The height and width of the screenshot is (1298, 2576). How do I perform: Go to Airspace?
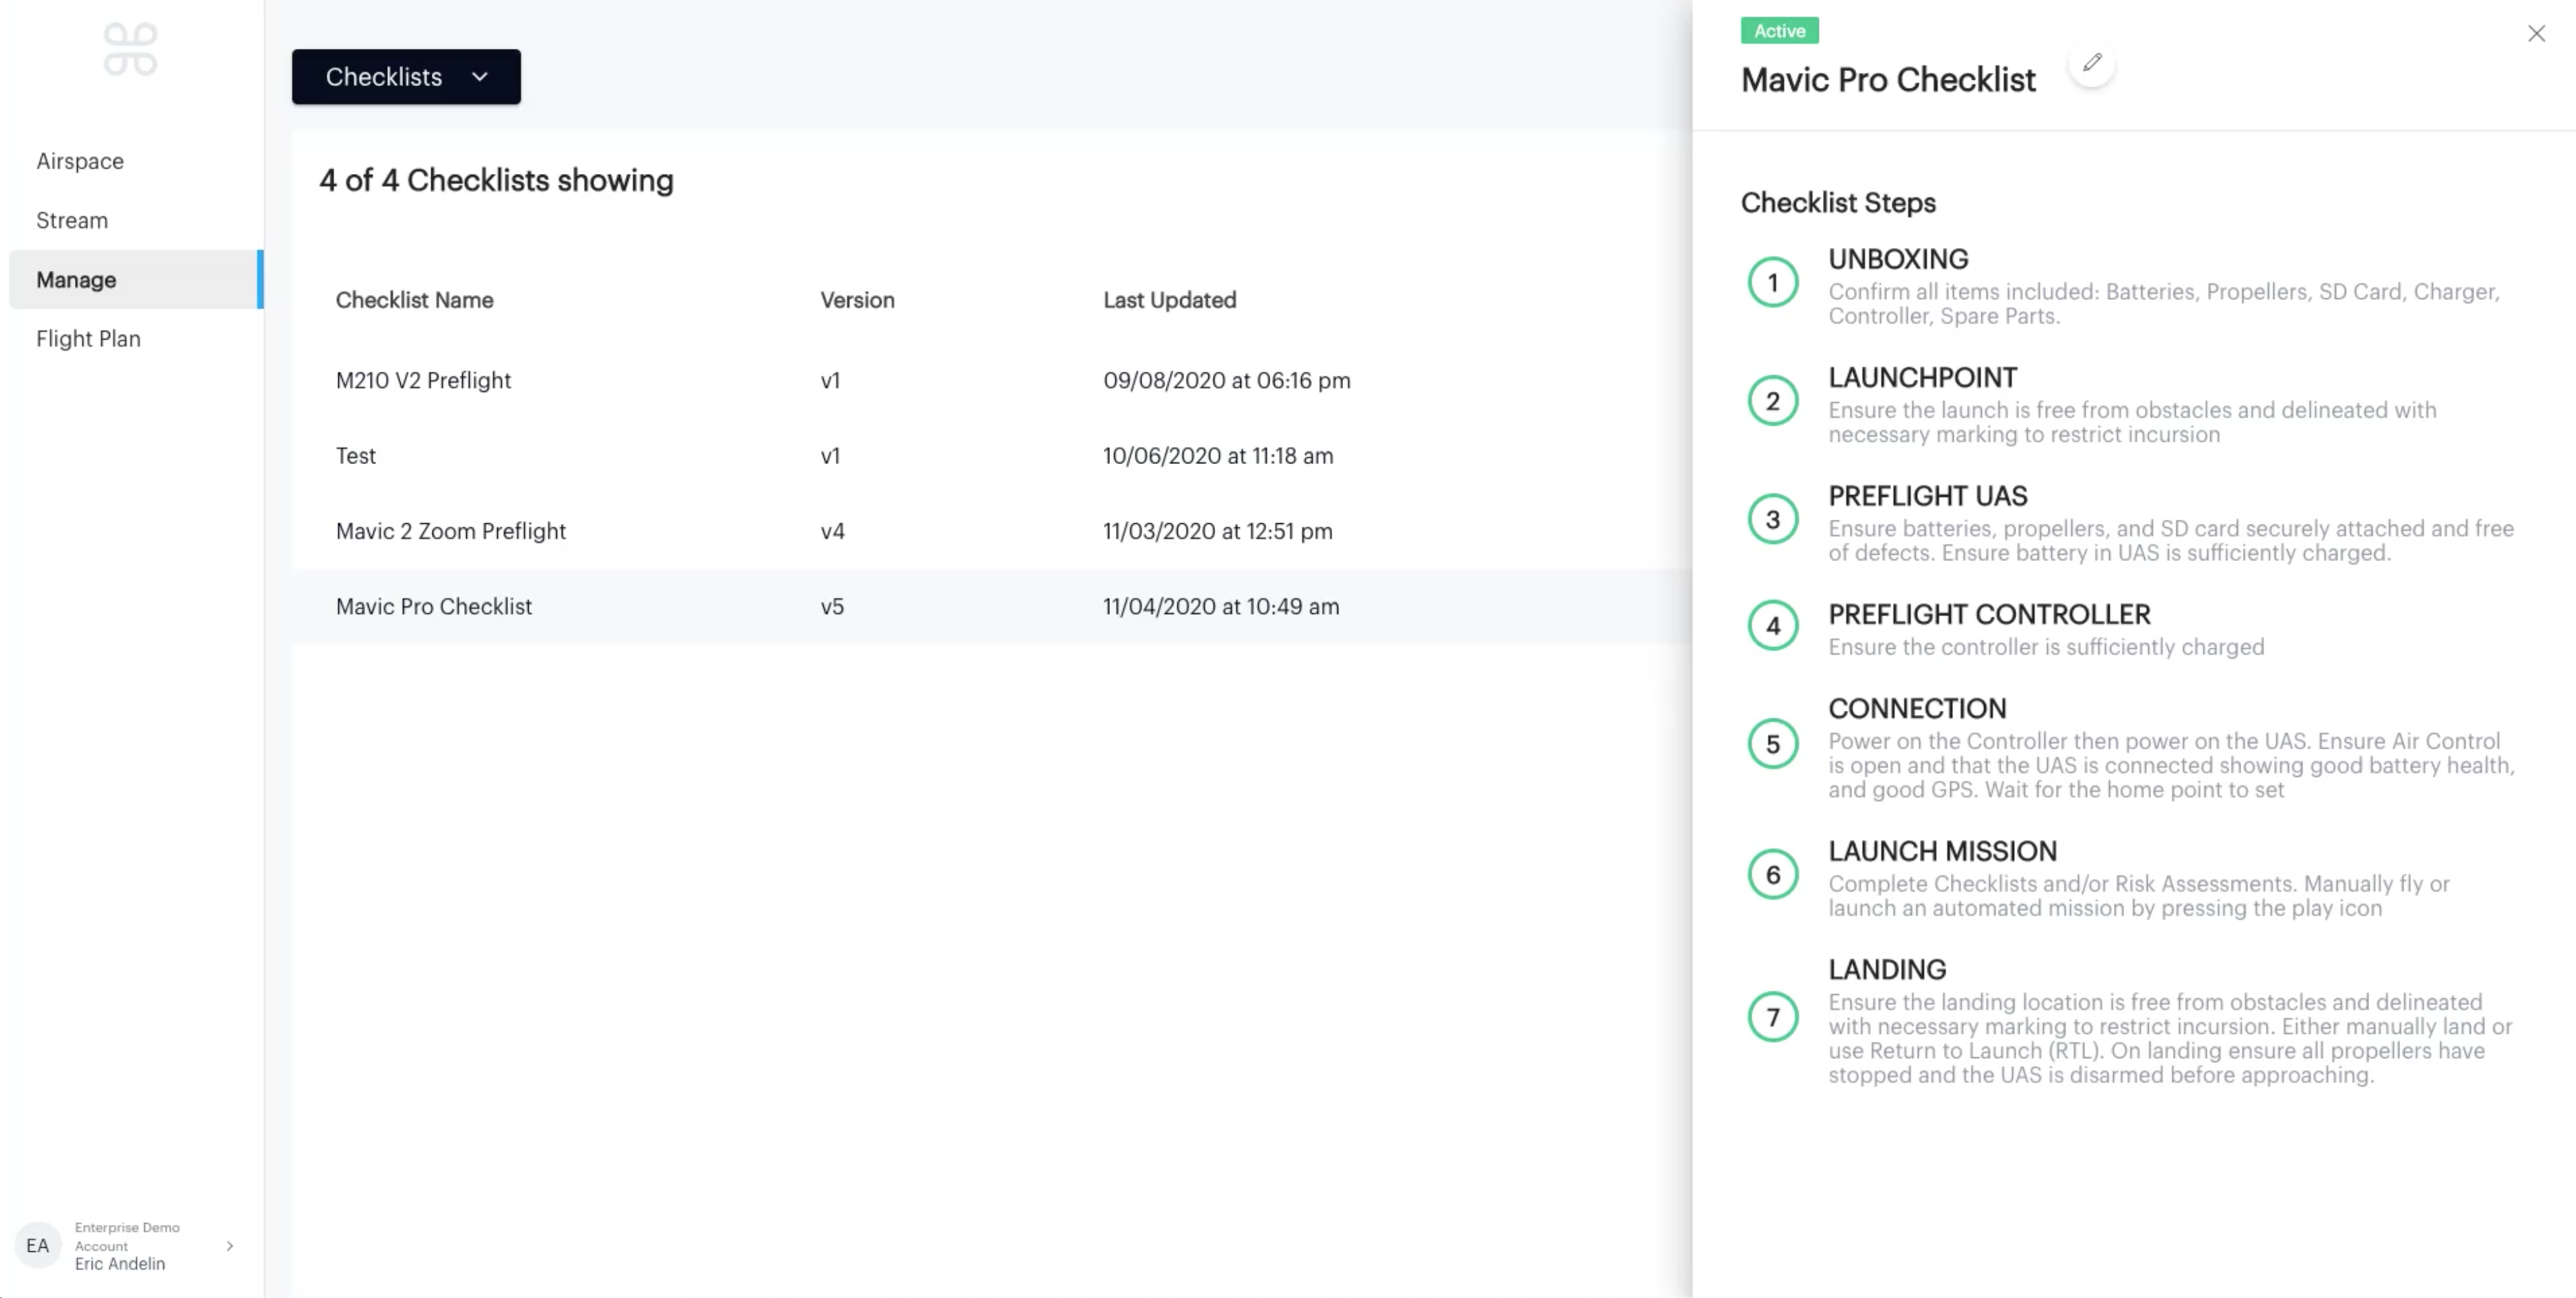[x=80, y=161]
